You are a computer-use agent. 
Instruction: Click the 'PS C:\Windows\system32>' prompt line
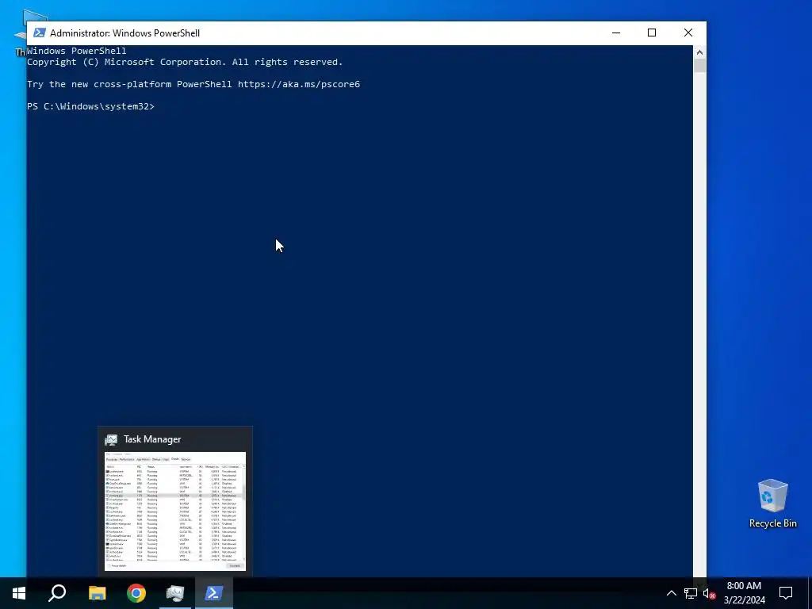pos(90,106)
